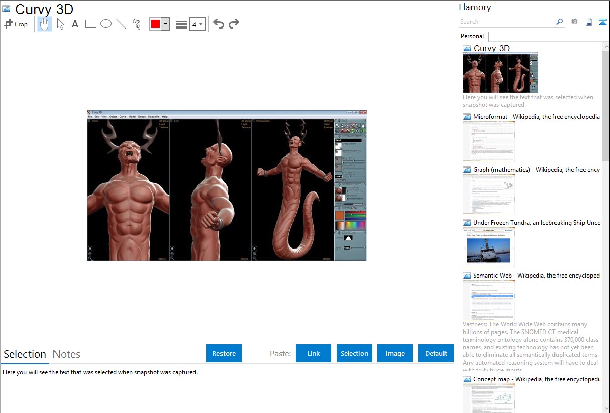Switch to the Notes tab
This screenshot has width=610, height=413.
click(67, 354)
